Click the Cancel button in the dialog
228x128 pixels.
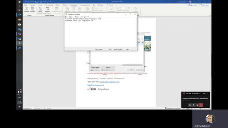coord(140,70)
